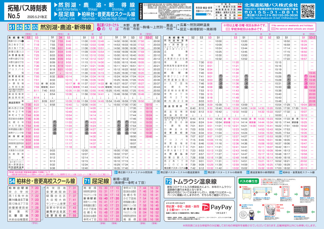Image resolution: width=324 pixels, height=229 pixels.
Task: Select route badge 53-2 in the Shikaribetsu line header
Action: pos(35,27)
